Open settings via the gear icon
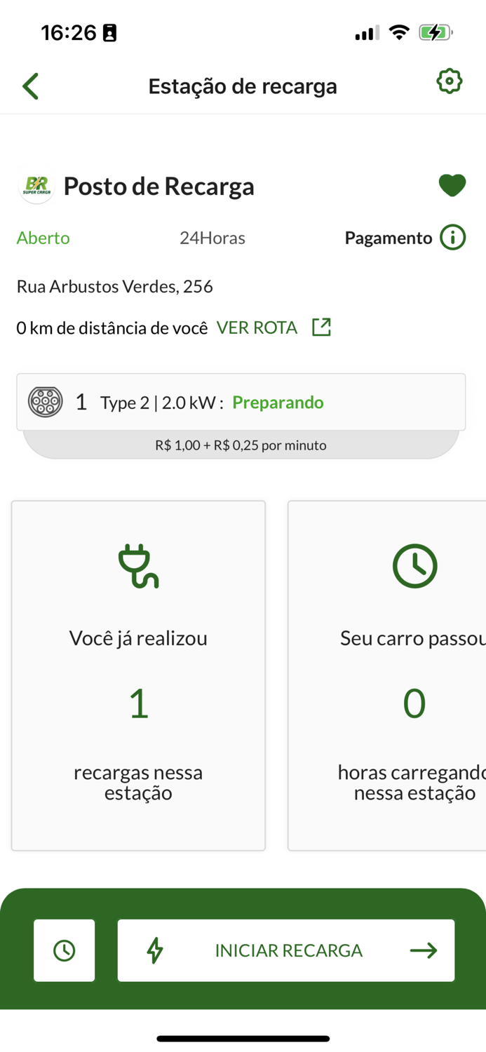The width and height of the screenshot is (486, 1052). coord(449,81)
